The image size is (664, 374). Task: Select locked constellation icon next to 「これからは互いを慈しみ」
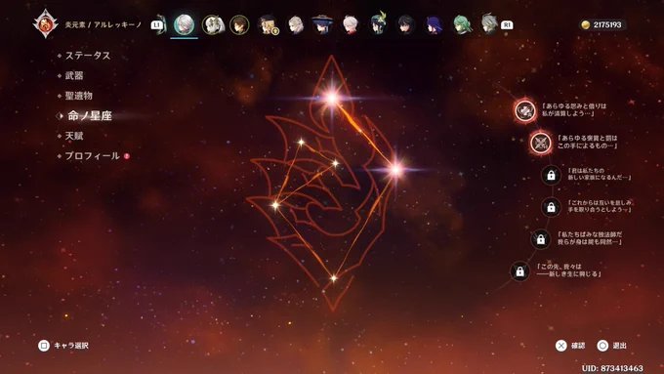point(551,207)
